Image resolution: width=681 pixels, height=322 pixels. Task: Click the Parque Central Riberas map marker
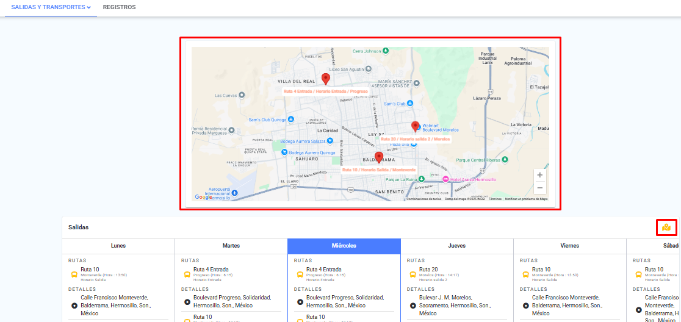(x=505, y=159)
